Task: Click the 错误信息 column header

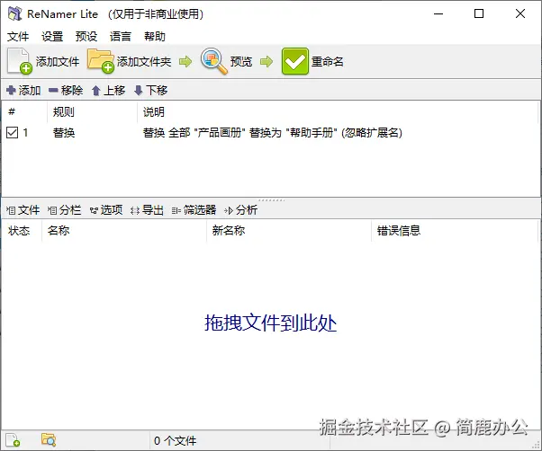Action: pos(455,230)
